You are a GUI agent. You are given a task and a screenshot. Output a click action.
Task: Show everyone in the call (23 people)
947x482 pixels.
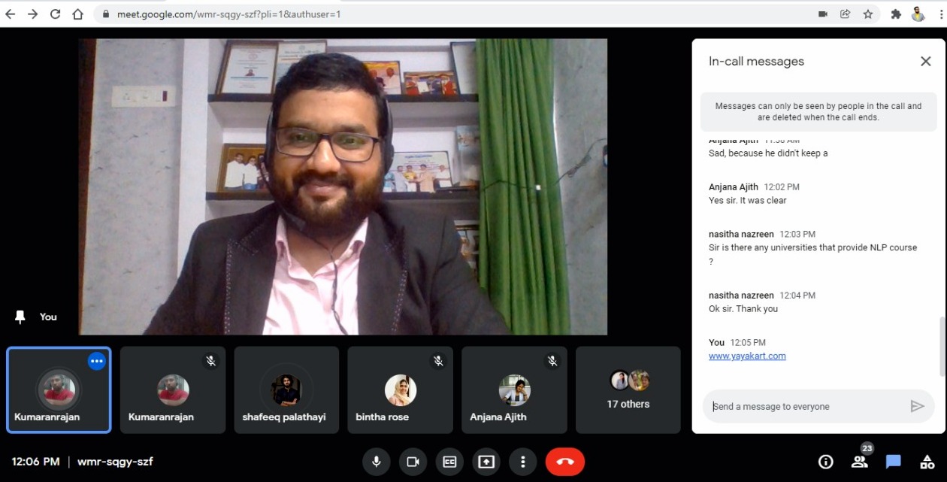point(860,460)
